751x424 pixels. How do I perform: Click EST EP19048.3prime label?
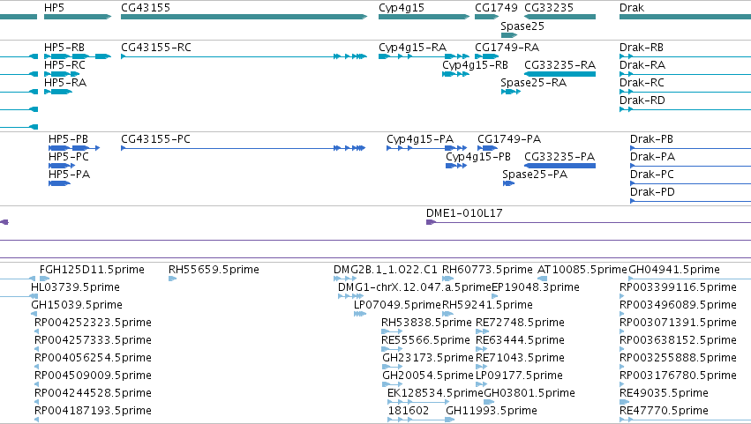tap(536, 287)
